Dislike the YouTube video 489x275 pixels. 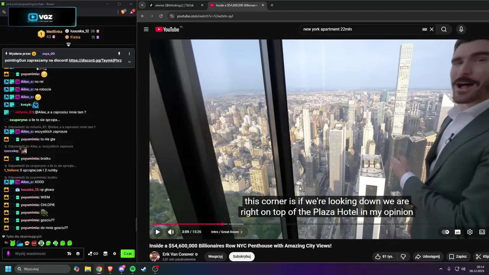[403, 257]
